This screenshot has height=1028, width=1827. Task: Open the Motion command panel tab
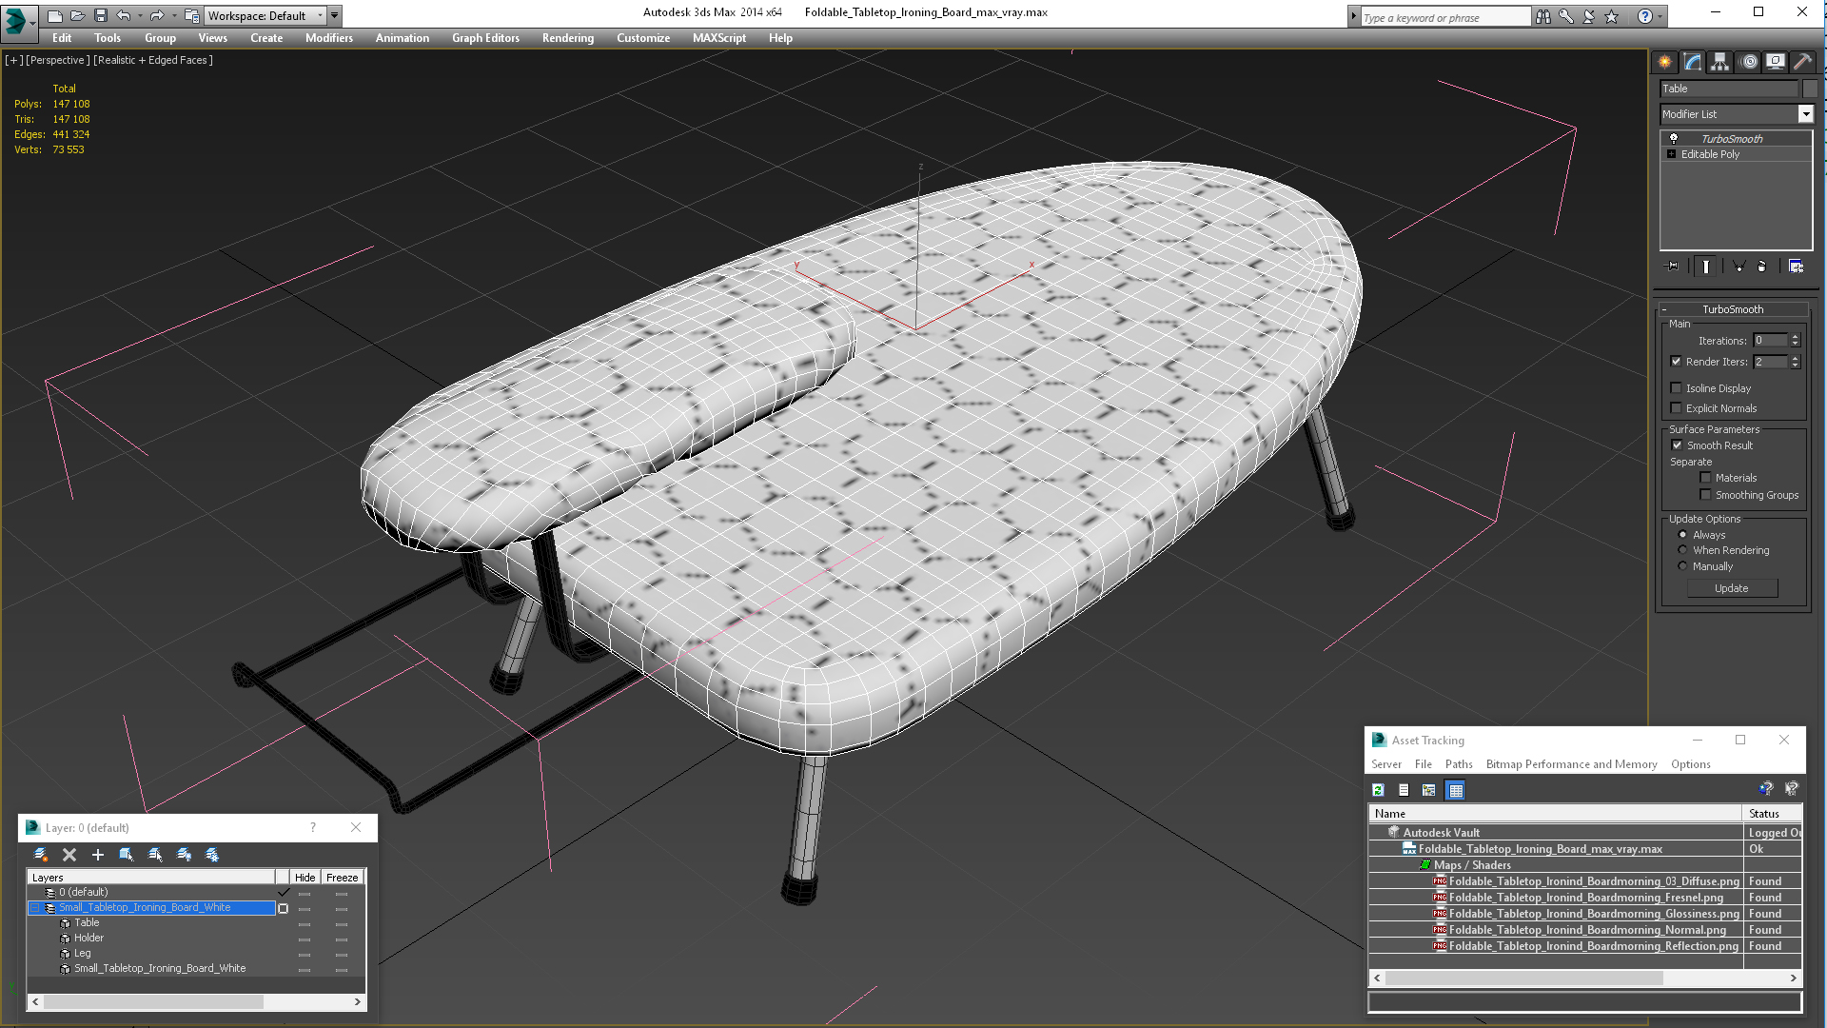tap(1748, 62)
